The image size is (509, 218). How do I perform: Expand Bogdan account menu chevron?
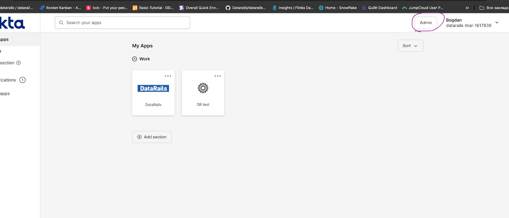[497, 22]
